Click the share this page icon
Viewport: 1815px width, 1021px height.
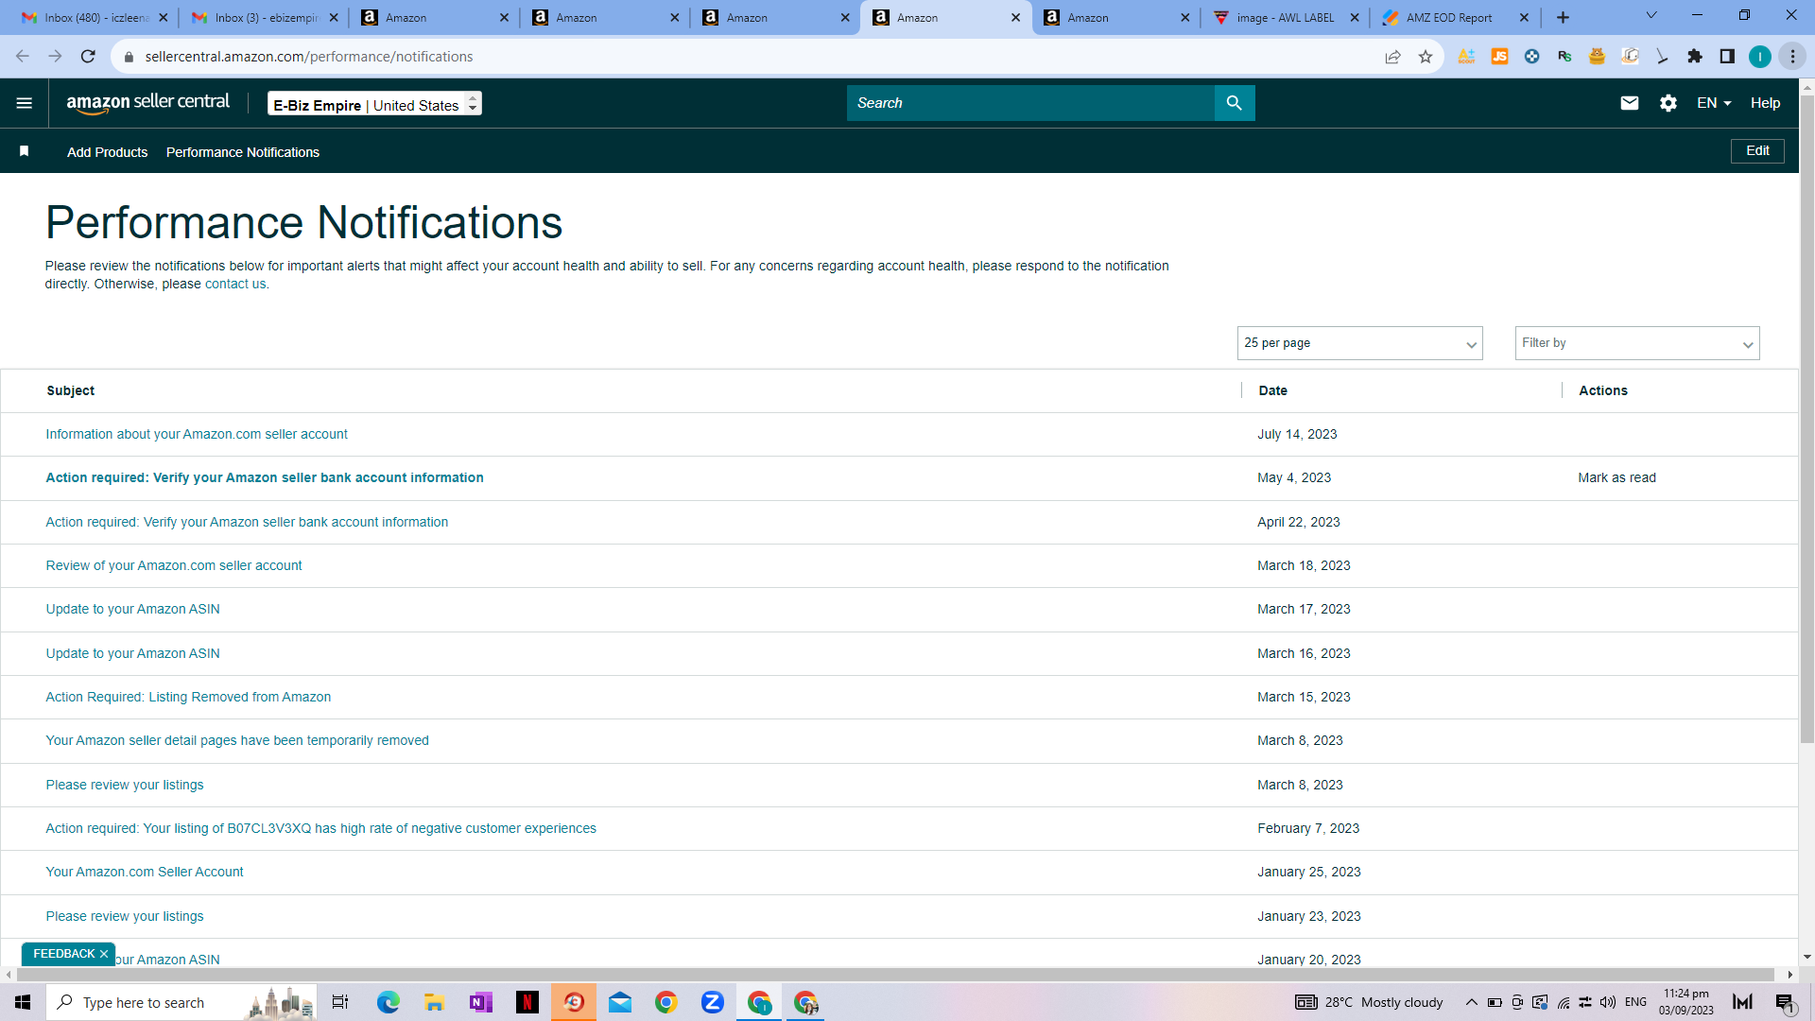(x=1392, y=57)
